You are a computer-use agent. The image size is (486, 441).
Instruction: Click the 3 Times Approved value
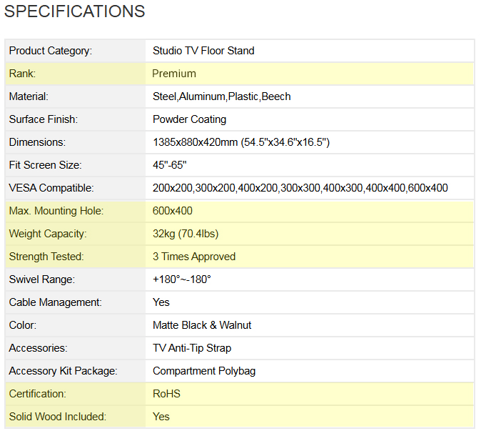[194, 257]
